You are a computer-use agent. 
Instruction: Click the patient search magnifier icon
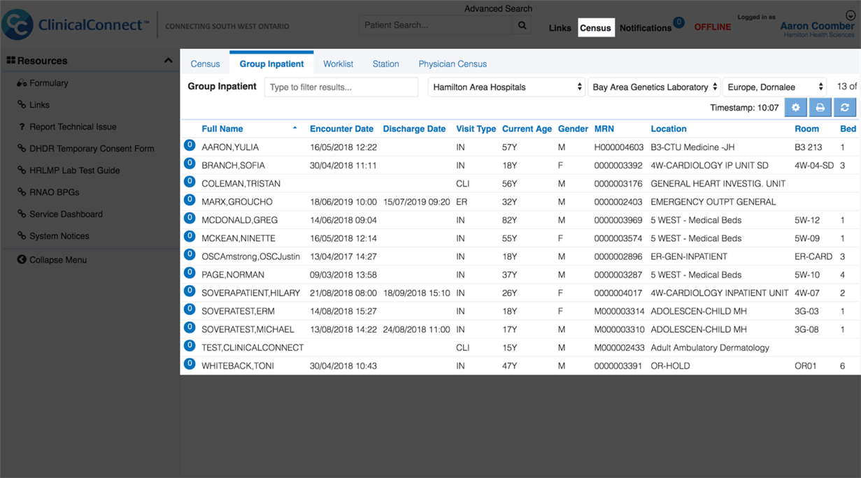(x=522, y=25)
